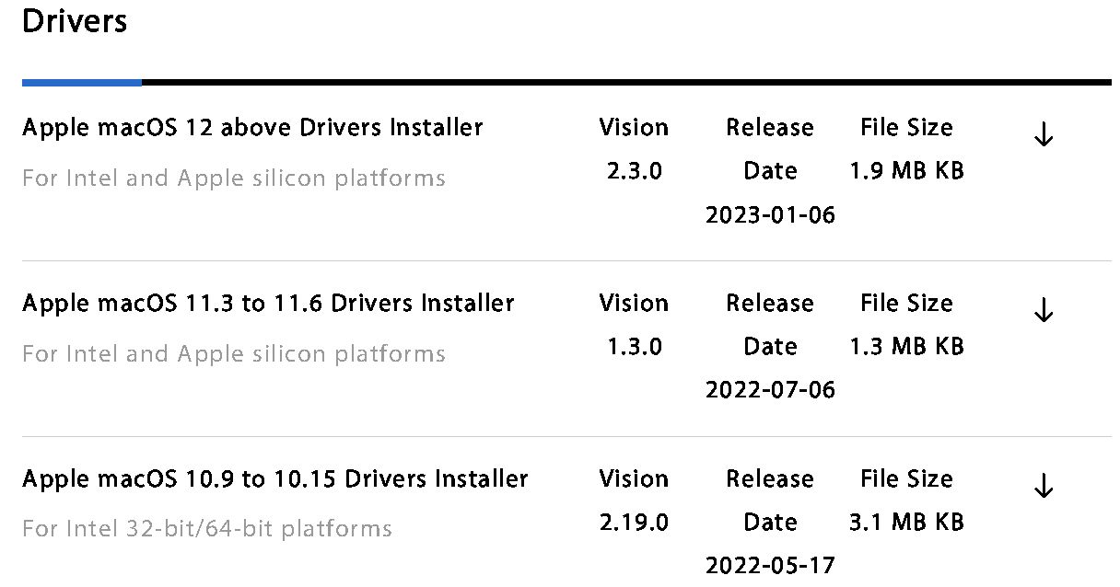
Task: Click version number 2.19.0
Action: click(634, 523)
